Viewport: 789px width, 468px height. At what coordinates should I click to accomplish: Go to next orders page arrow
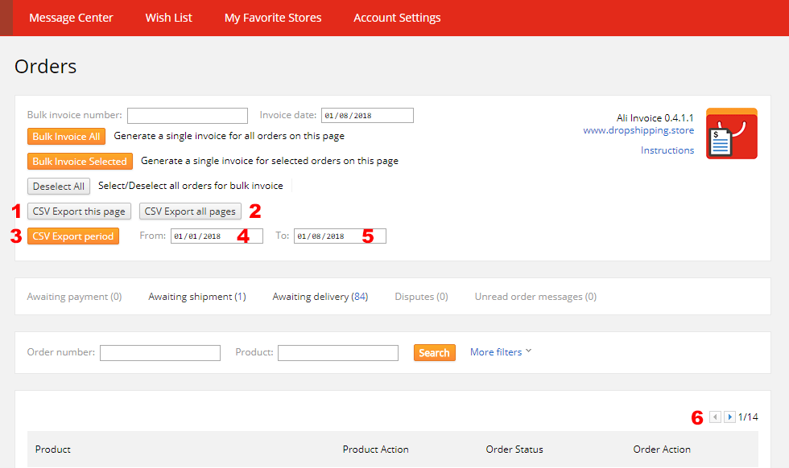pyautogui.click(x=729, y=417)
